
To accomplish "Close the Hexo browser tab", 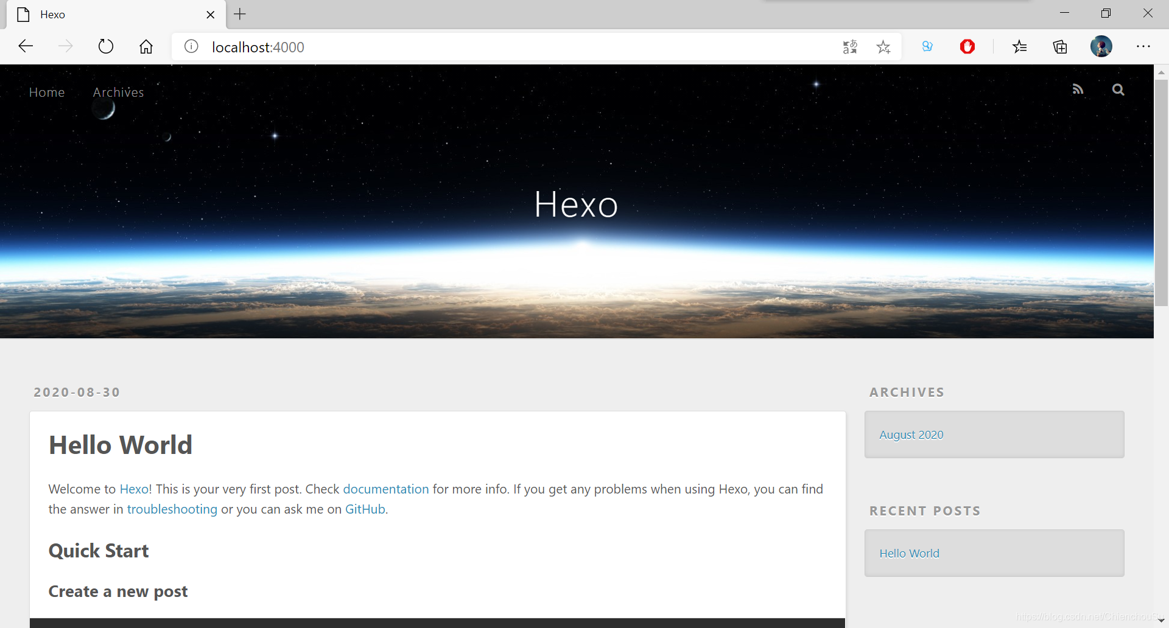I will click(211, 15).
